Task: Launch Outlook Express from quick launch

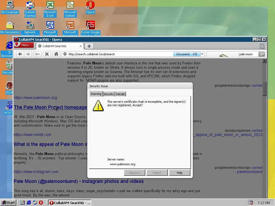Action: click(35, 203)
